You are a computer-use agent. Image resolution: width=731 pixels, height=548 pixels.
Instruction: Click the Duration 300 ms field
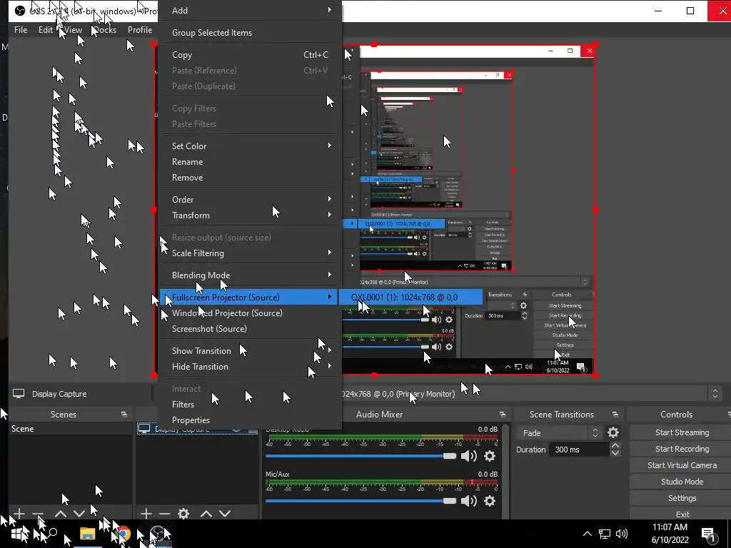[578, 450]
